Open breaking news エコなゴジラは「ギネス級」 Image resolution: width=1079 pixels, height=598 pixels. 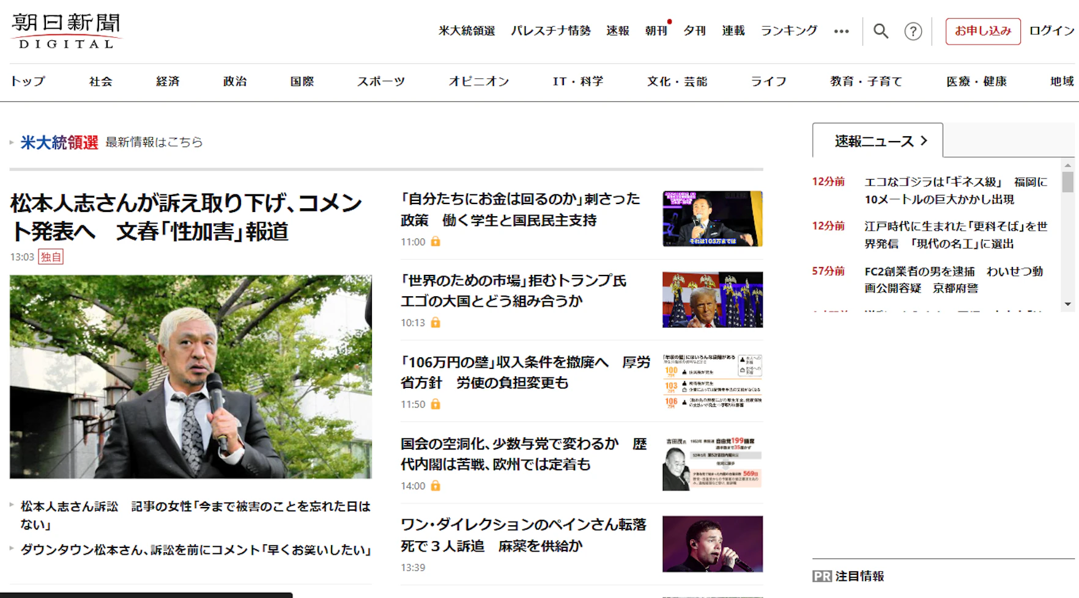coord(956,191)
